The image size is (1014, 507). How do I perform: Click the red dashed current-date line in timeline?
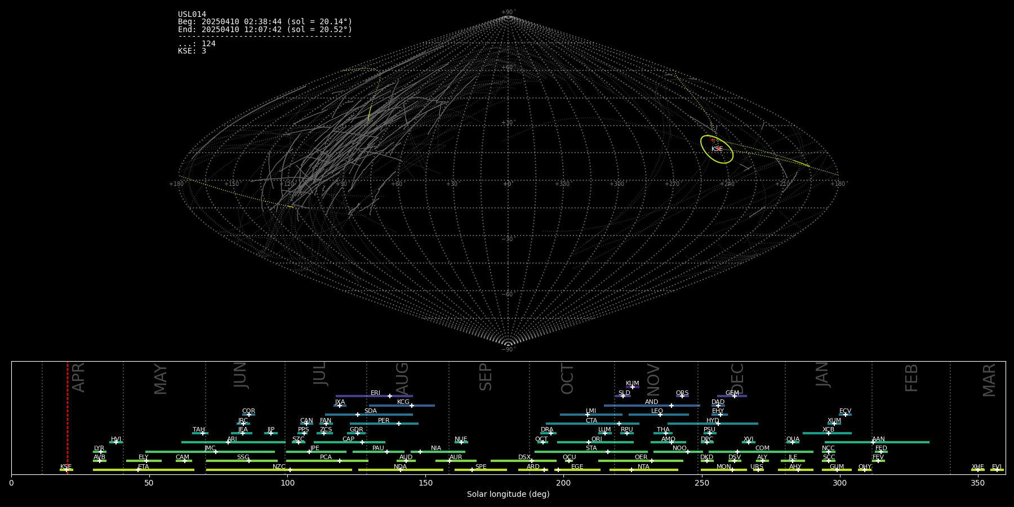tap(68, 417)
